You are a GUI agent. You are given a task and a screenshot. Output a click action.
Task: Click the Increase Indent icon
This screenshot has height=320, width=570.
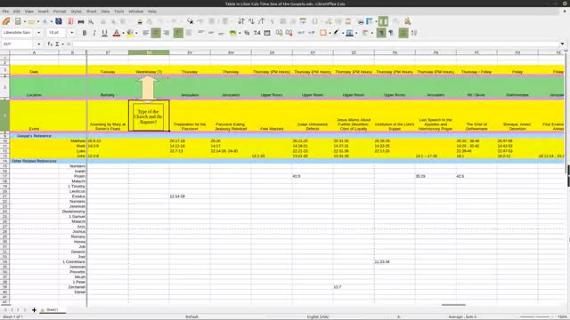point(301,33)
